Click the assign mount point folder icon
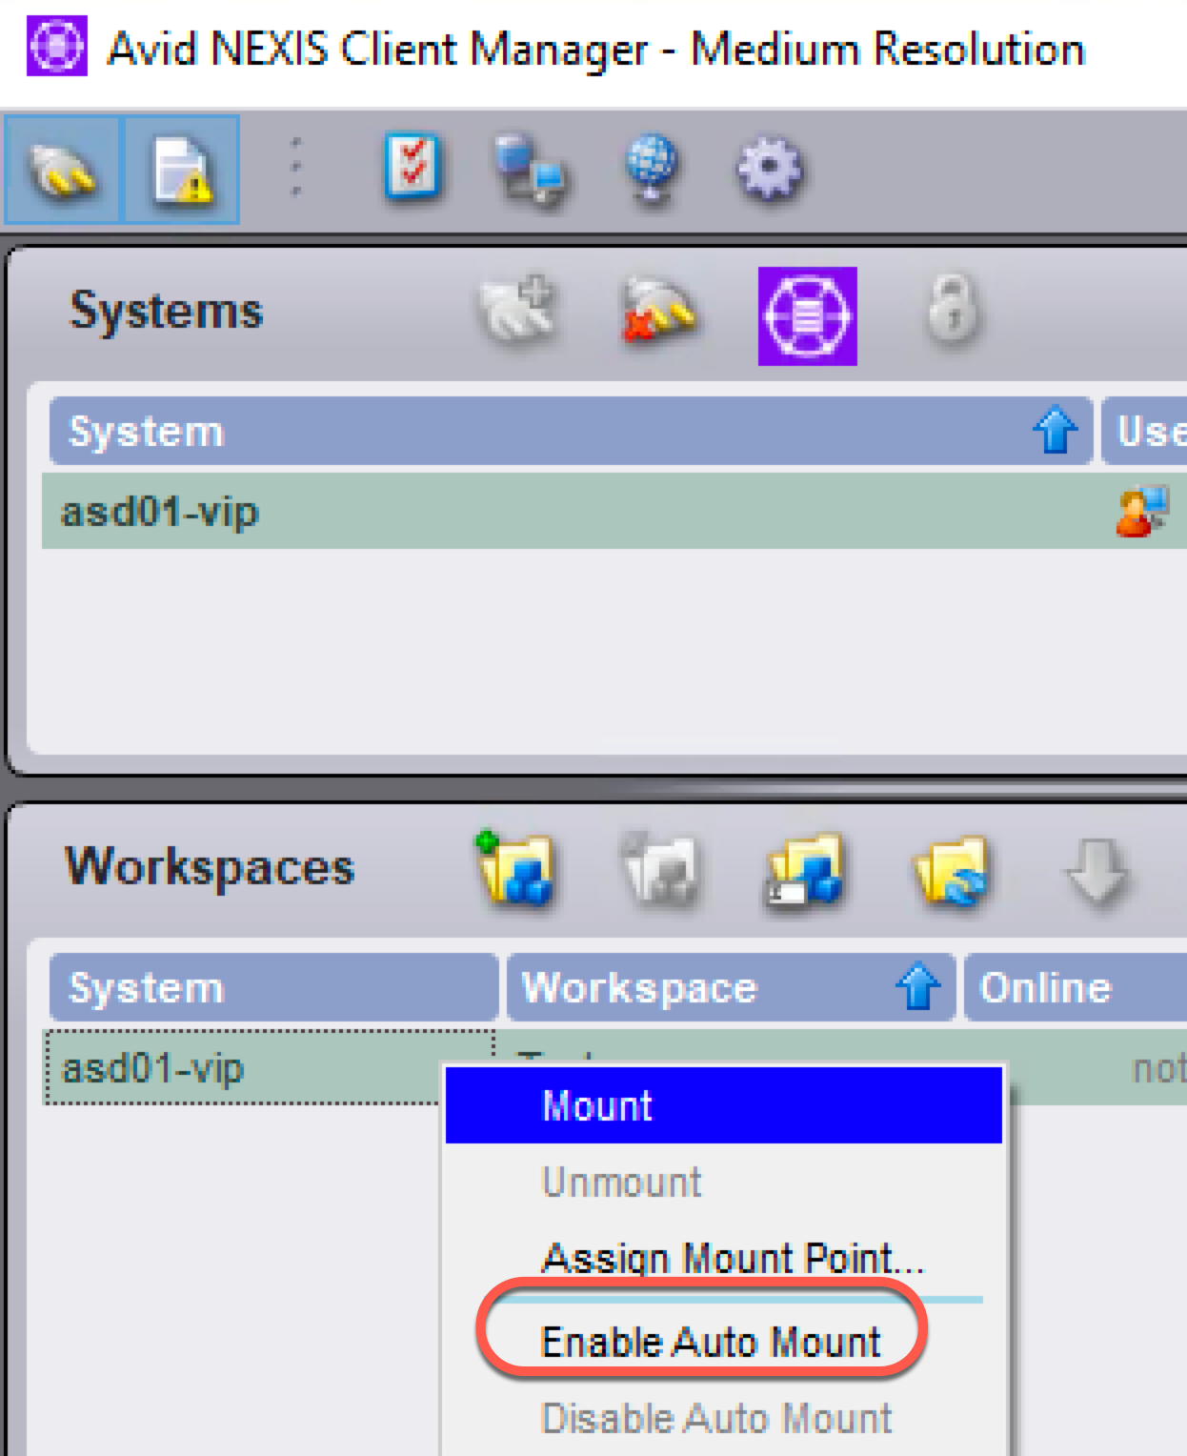Screen dimensions: 1187x1456 [x=805, y=869]
